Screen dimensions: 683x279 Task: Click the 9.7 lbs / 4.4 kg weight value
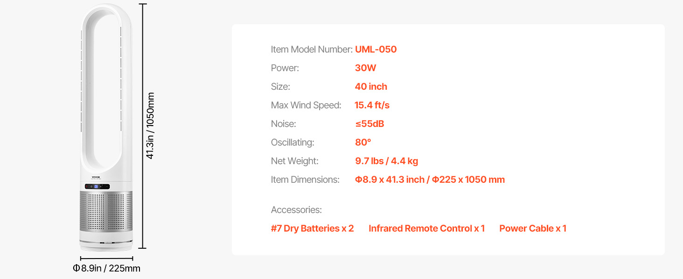point(386,161)
